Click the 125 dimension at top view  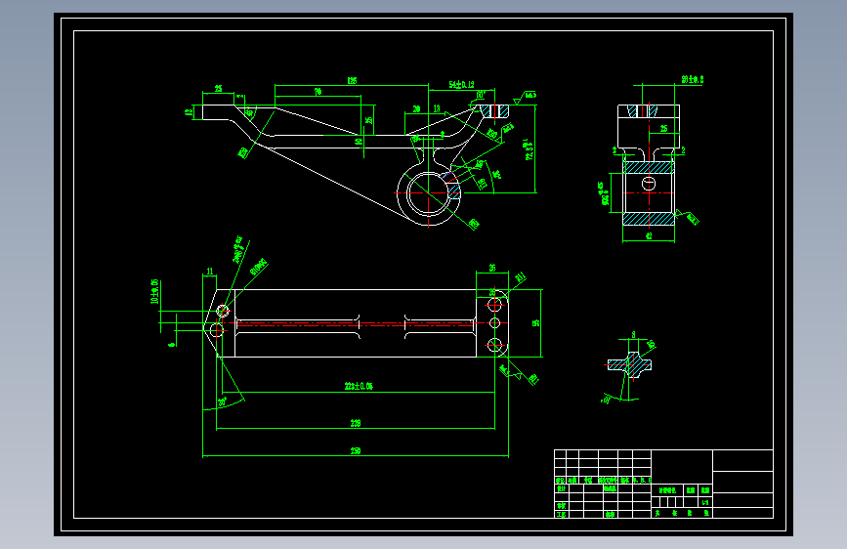[x=352, y=80]
